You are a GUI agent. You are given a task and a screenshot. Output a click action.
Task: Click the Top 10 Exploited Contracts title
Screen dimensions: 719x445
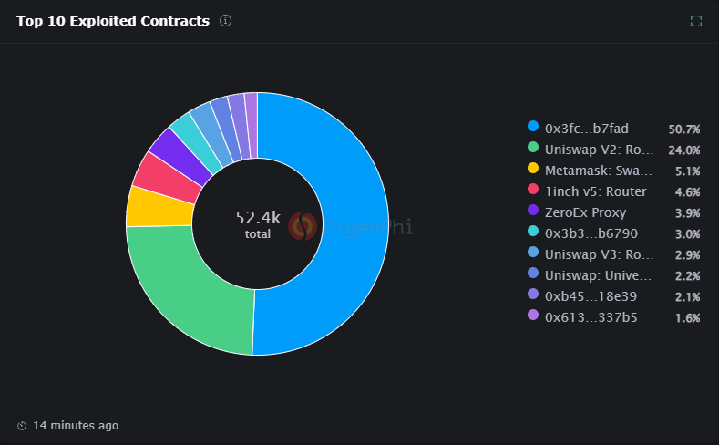[113, 21]
